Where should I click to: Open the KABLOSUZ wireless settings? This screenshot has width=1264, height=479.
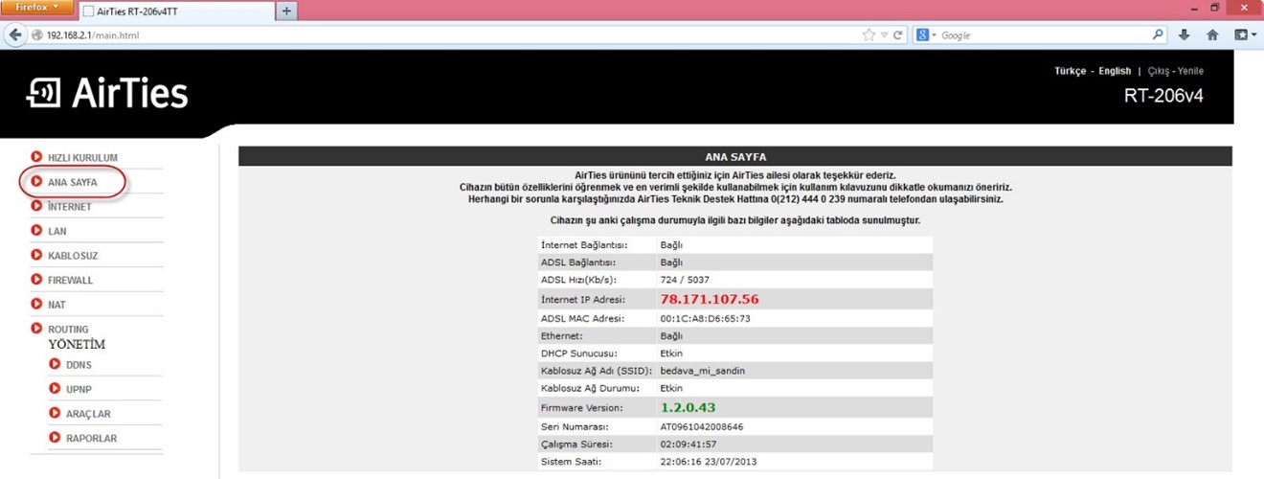coord(72,256)
